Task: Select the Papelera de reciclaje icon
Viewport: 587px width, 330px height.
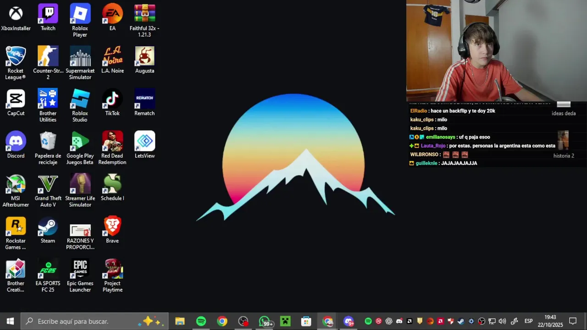Action: point(48,148)
